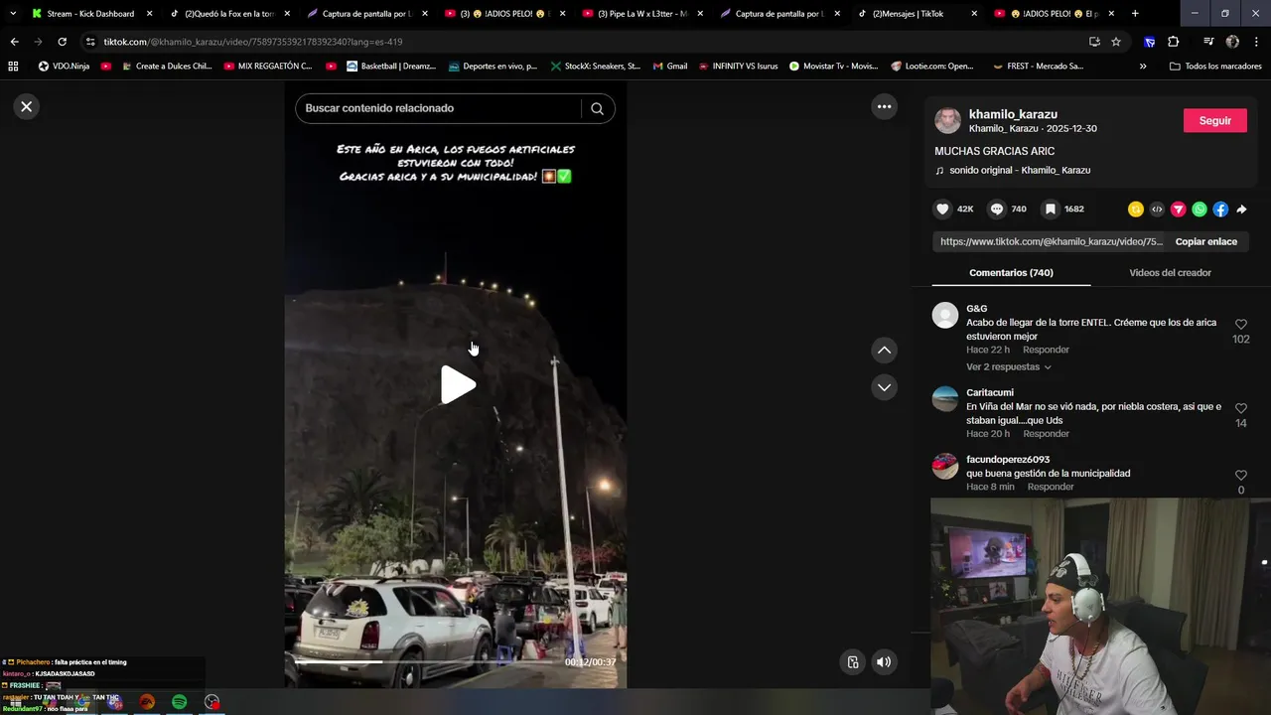1271x715 pixels.
Task: Click the video link URL field
Action: pos(1049,241)
